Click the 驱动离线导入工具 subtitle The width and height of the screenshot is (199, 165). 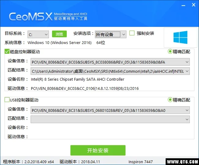tap(70, 19)
